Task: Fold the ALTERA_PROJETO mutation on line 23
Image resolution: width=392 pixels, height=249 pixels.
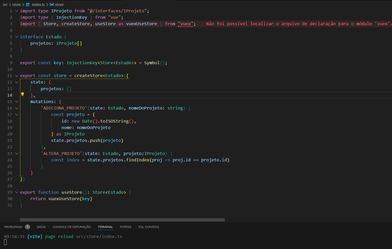Action: (x=17, y=153)
